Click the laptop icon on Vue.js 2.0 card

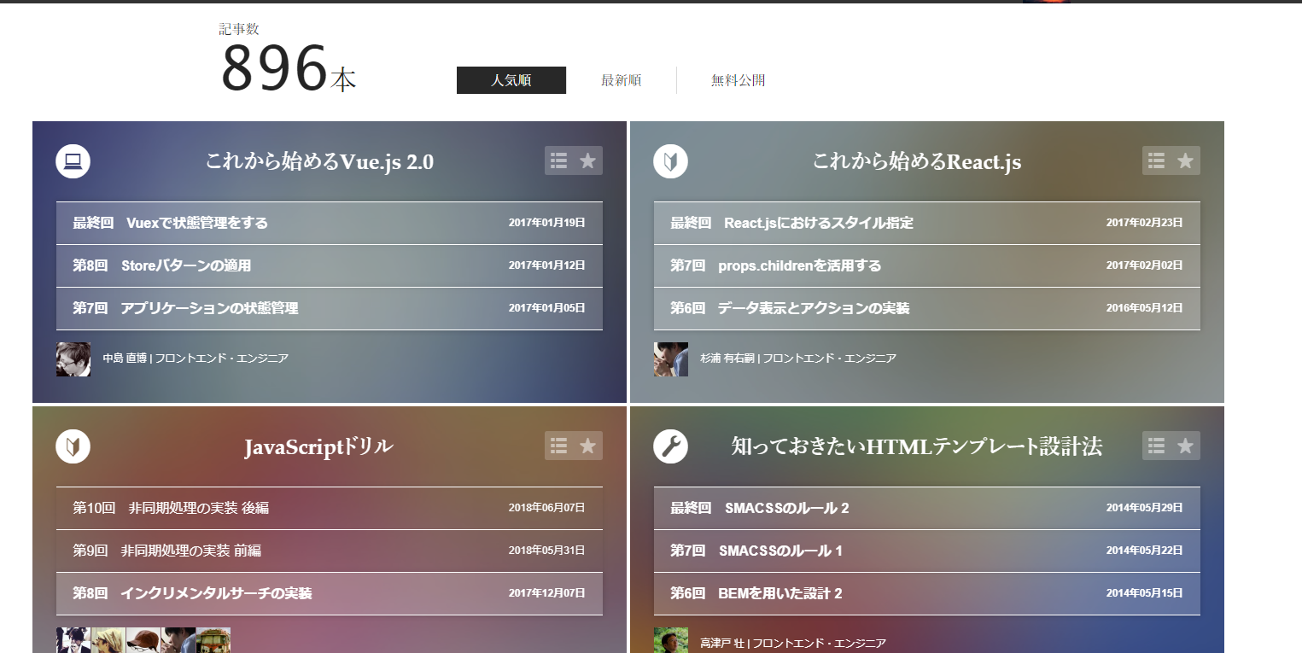point(73,161)
